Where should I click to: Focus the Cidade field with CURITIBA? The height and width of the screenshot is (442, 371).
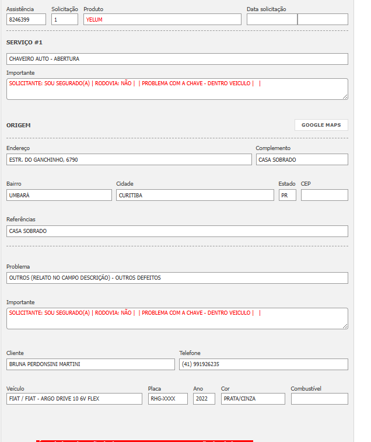(x=195, y=195)
